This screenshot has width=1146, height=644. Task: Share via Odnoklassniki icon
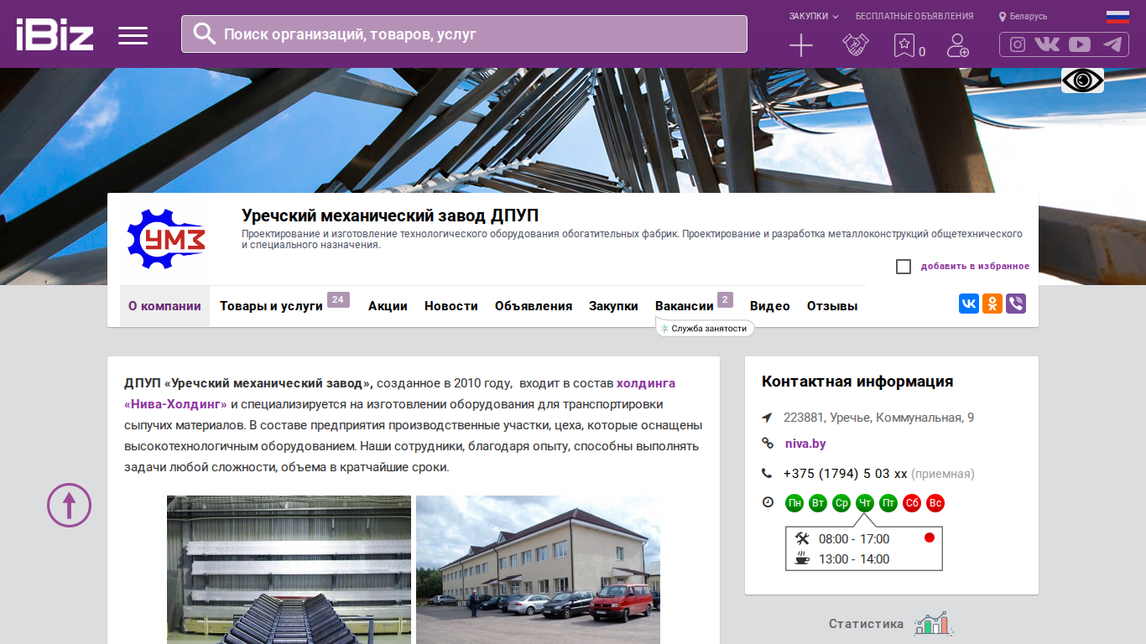click(x=992, y=304)
